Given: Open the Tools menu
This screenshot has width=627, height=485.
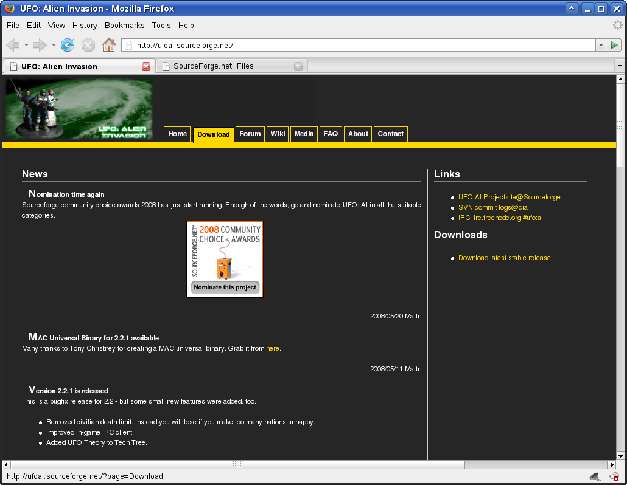Looking at the screenshot, I should pos(161,25).
